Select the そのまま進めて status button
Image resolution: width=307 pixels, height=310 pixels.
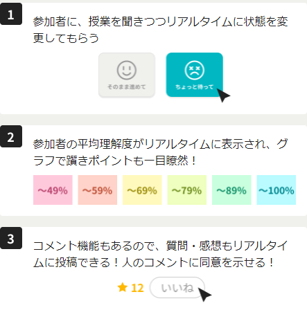127,75
